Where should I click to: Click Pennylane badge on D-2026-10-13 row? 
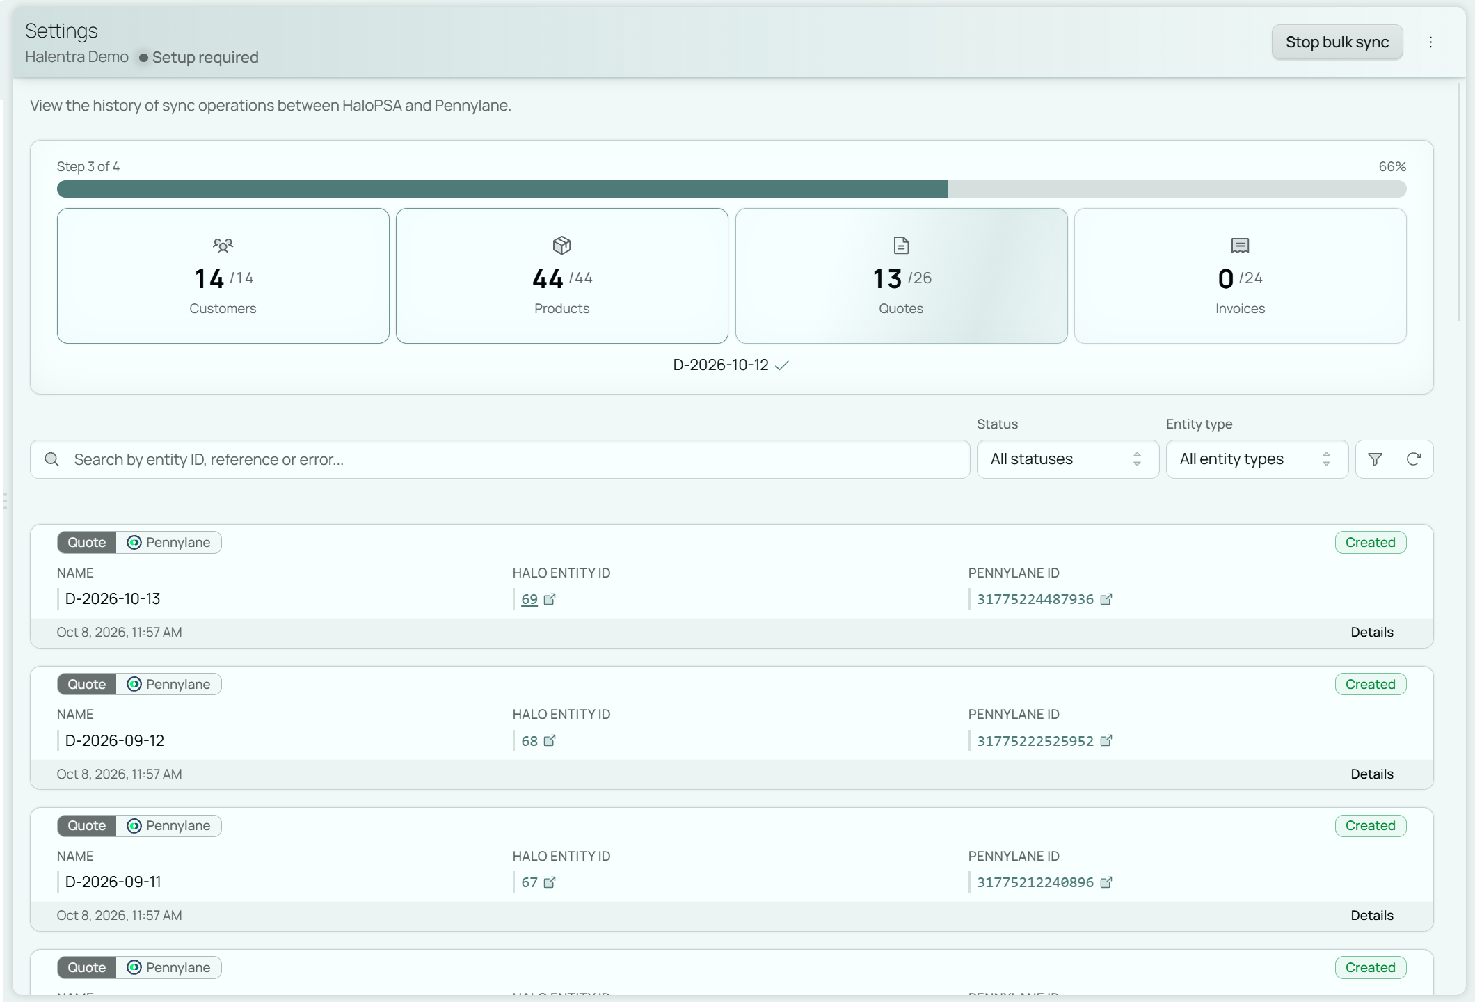click(168, 543)
